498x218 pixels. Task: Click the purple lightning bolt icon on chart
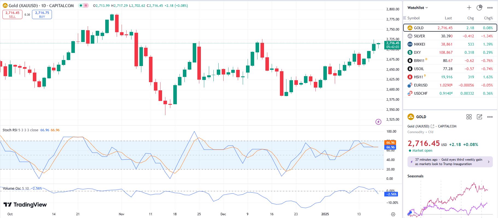378,122
